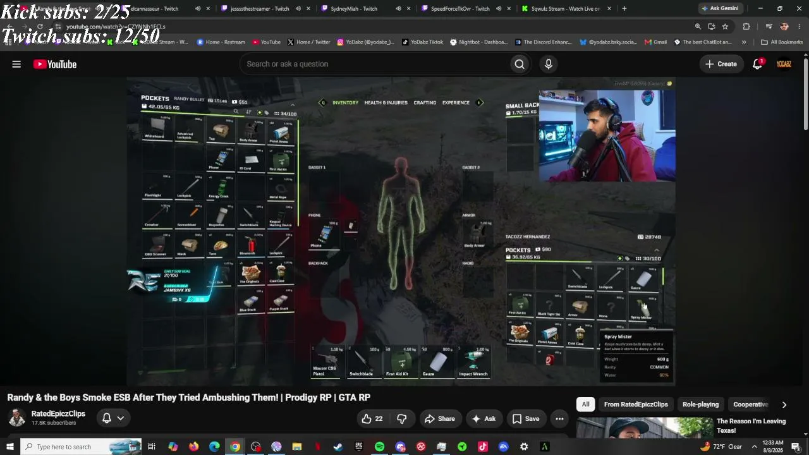Viewport: 809px width, 455px height.
Task: Open "The Reason I'm Leaving Texas!" thumbnail
Action: pos(645,428)
